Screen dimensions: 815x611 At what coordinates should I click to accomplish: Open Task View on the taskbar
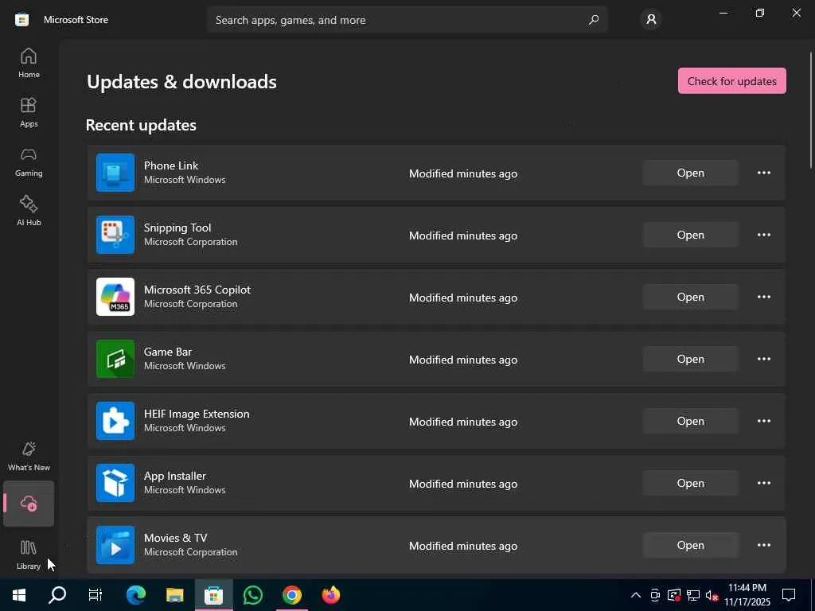tap(96, 595)
